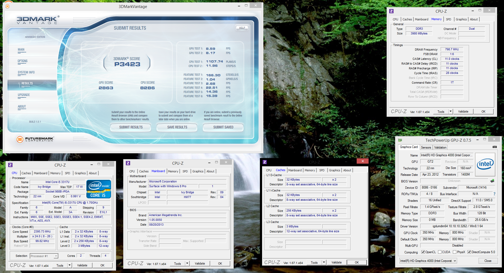
Task: Open the Tools dropdown arrow in CPU-Z processor window
Action: pos(69,265)
